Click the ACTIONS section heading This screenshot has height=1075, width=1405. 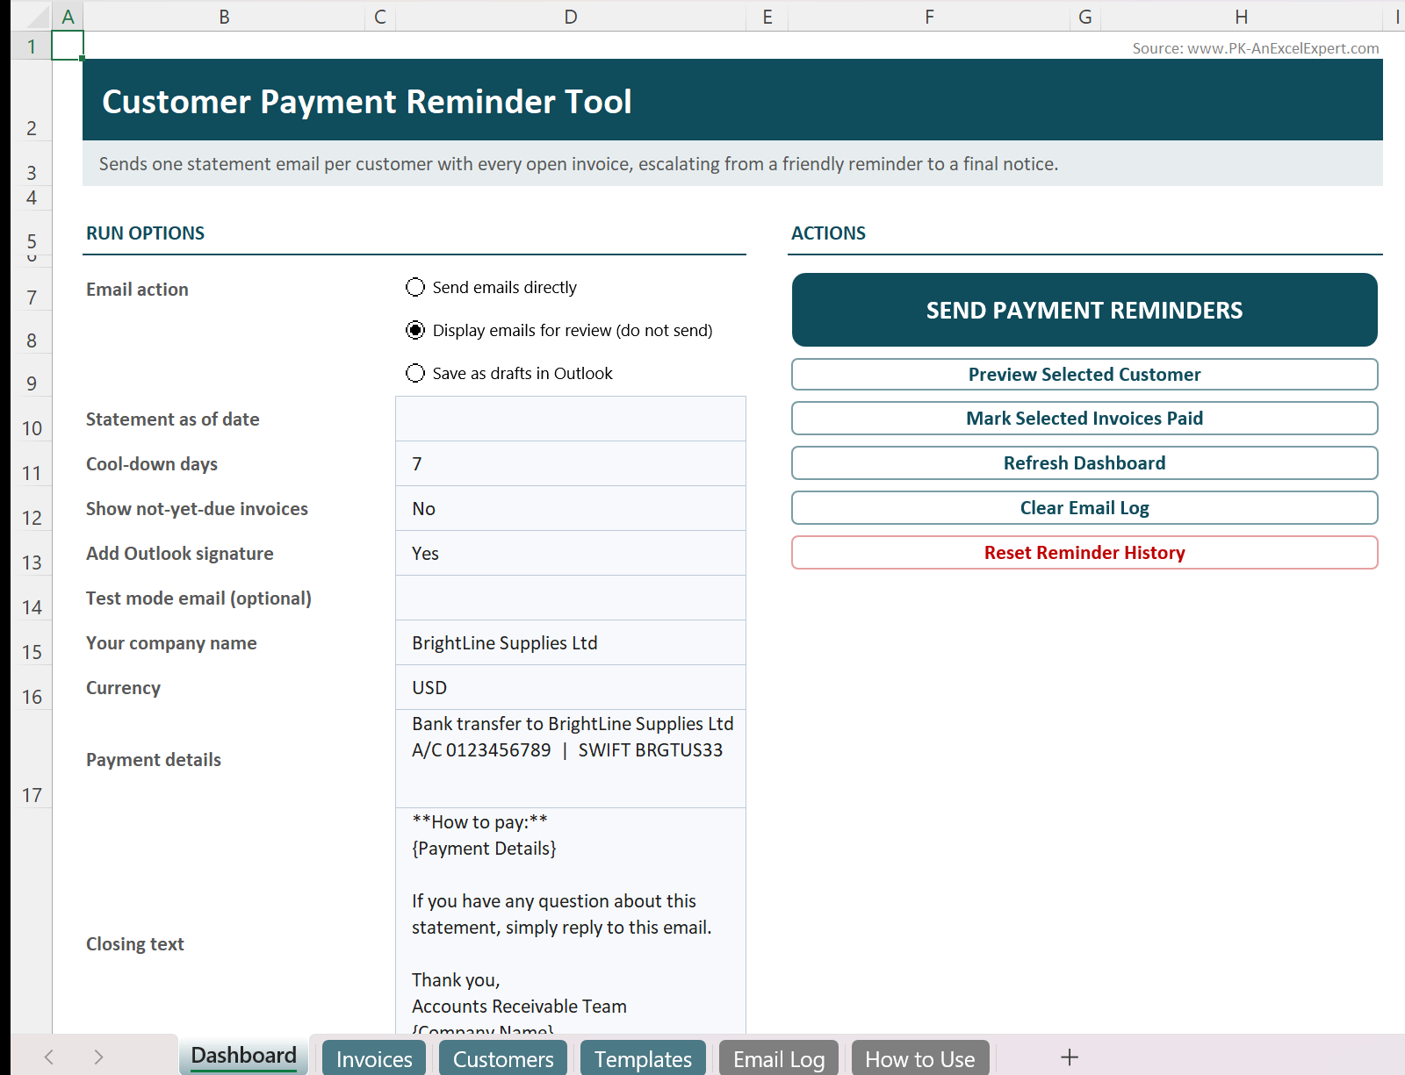(828, 233)
